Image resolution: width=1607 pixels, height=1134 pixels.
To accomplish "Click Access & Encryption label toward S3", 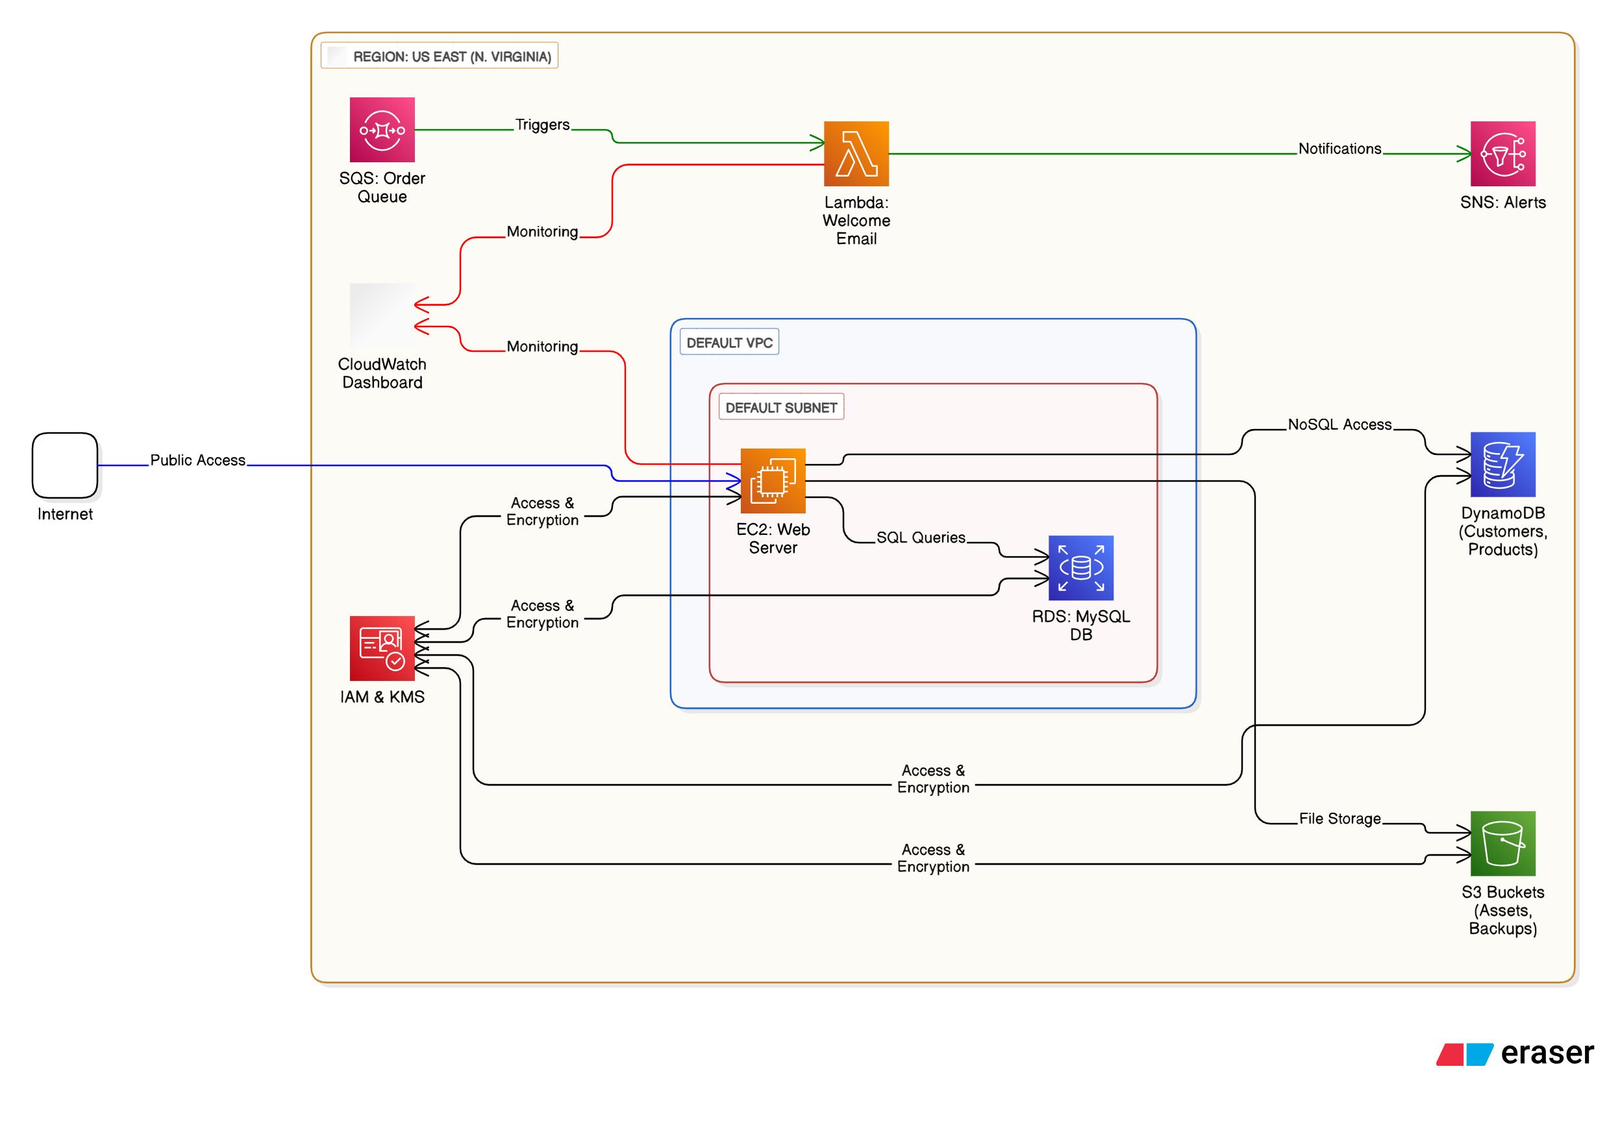I will coord(933,857).
